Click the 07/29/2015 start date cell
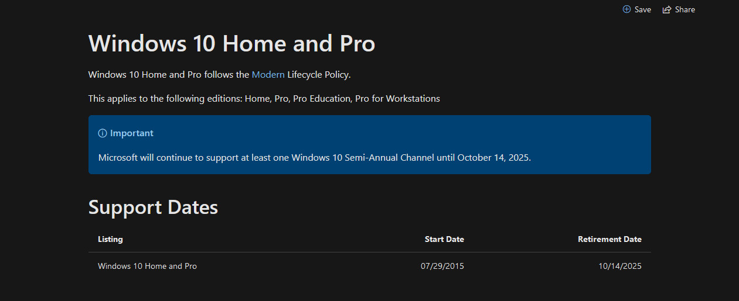This screenshot has width=739, height=301. point(442,266)
